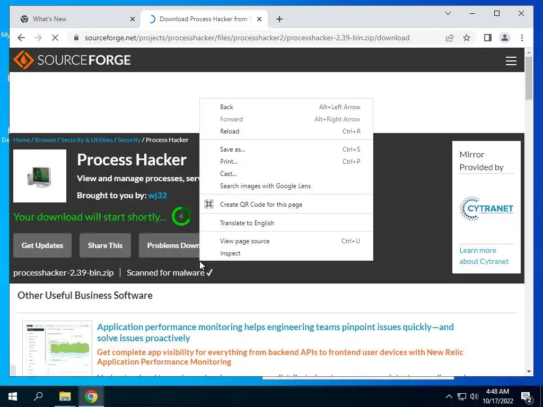Viewport: 543px width, 407px height.
Task: Click the Get Updates button
Action: 42,245
